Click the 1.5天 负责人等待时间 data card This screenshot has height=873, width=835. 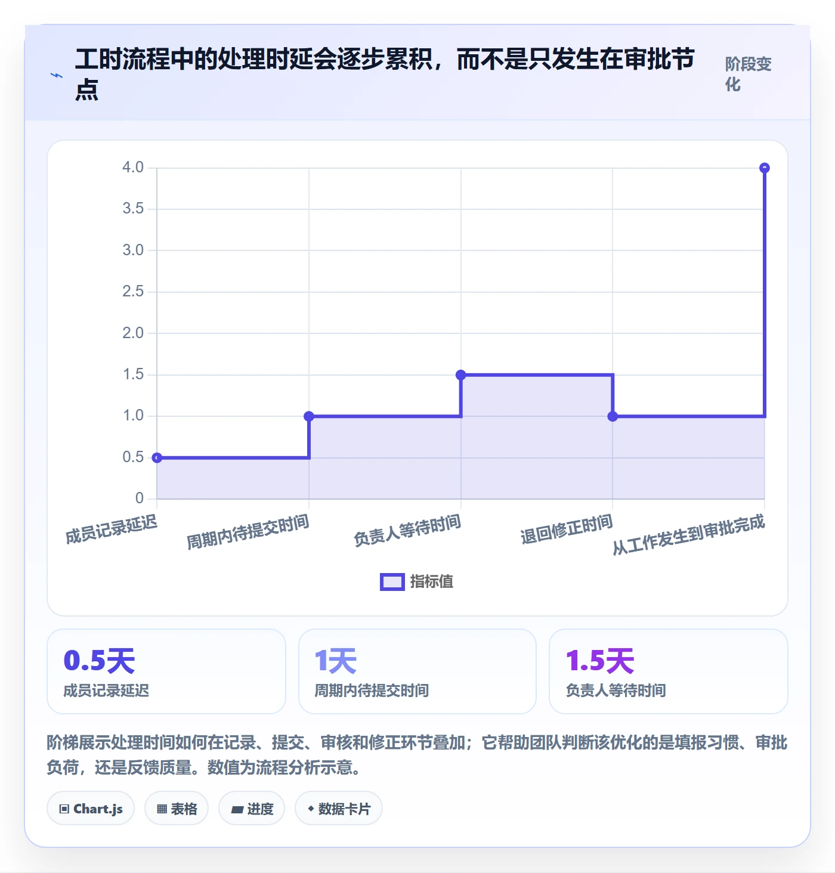click(669, 671)
